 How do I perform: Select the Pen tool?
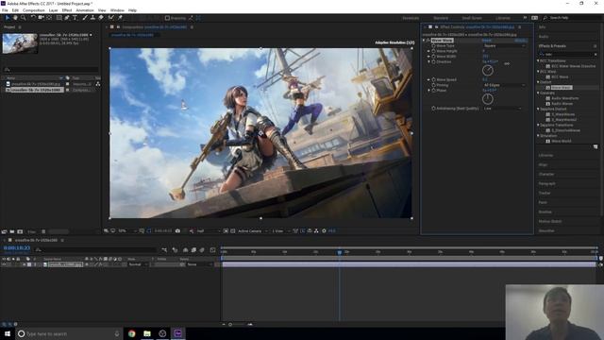click(x=67, y=18)
